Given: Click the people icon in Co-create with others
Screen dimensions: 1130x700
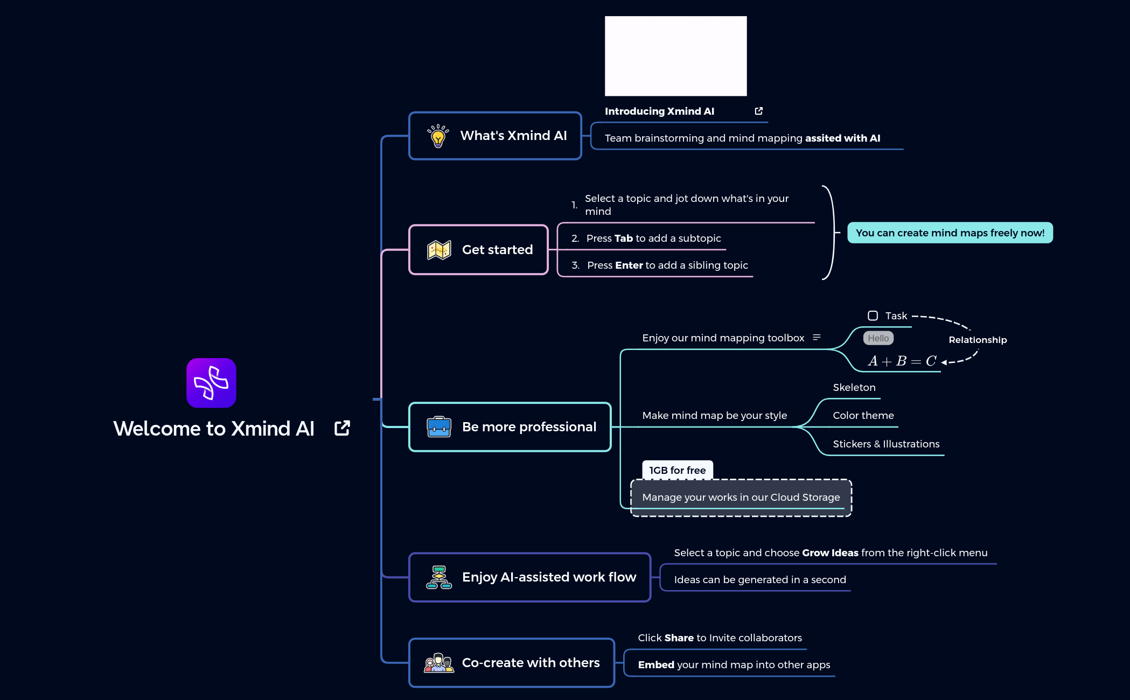Looking at the screenshot, I should [x=439, y=663].
